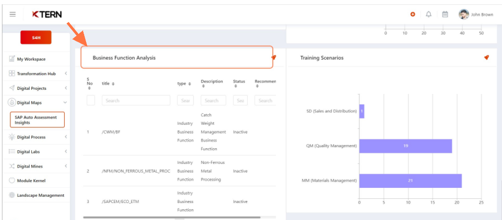
Task: Expand Digital Projects chevron
Action: [66, 88]
